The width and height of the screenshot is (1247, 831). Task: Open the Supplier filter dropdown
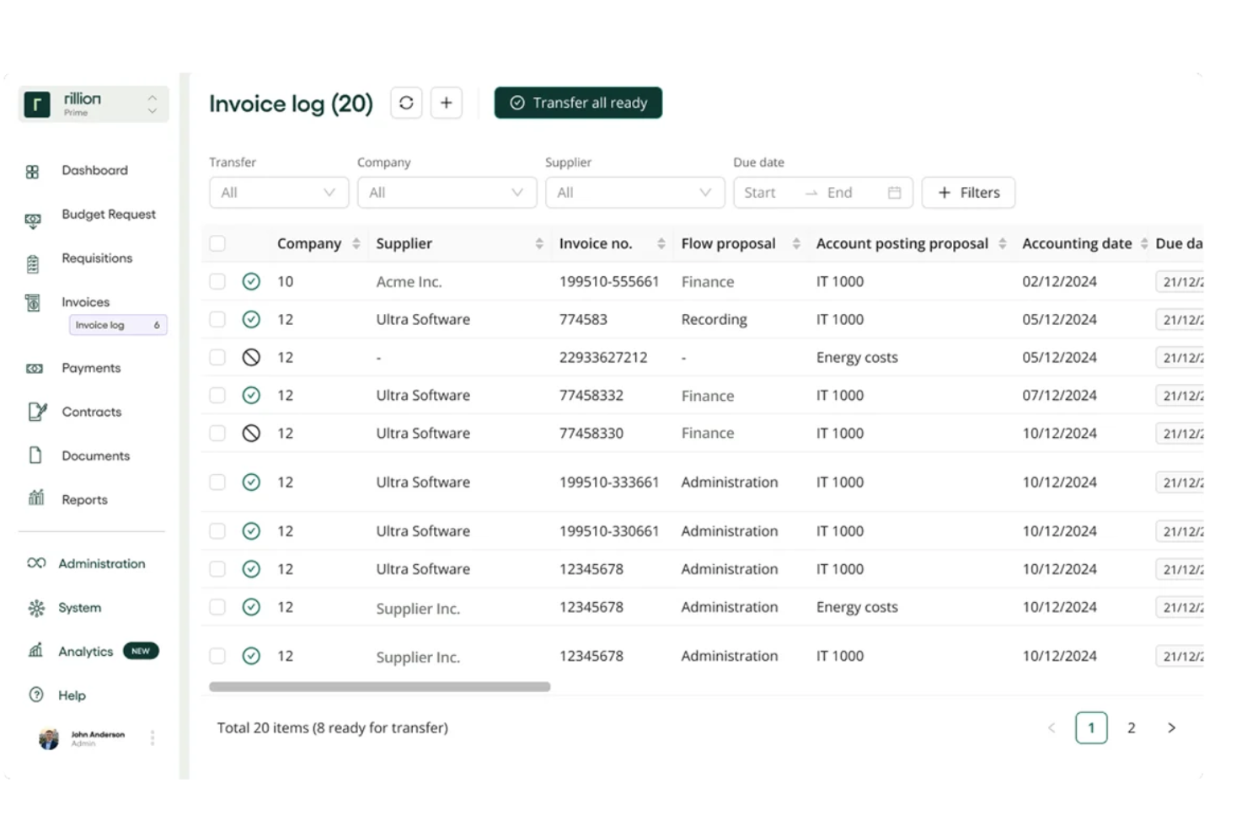point(634,193)
